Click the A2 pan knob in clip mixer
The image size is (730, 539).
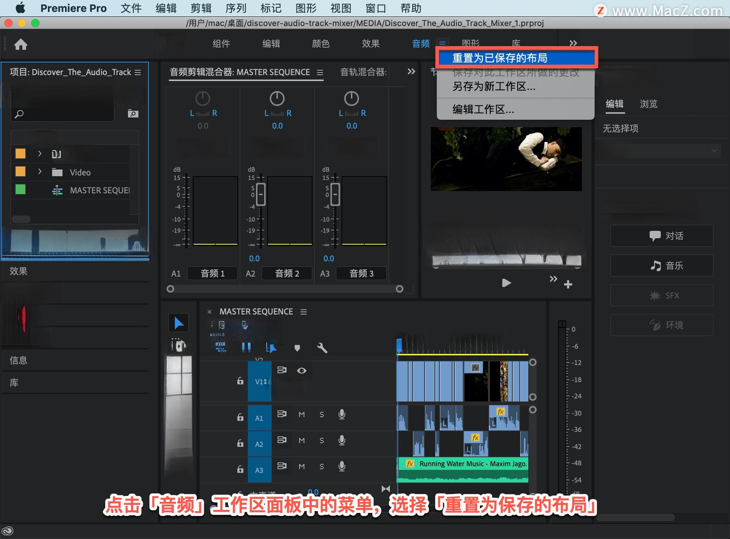coord(277,99)
